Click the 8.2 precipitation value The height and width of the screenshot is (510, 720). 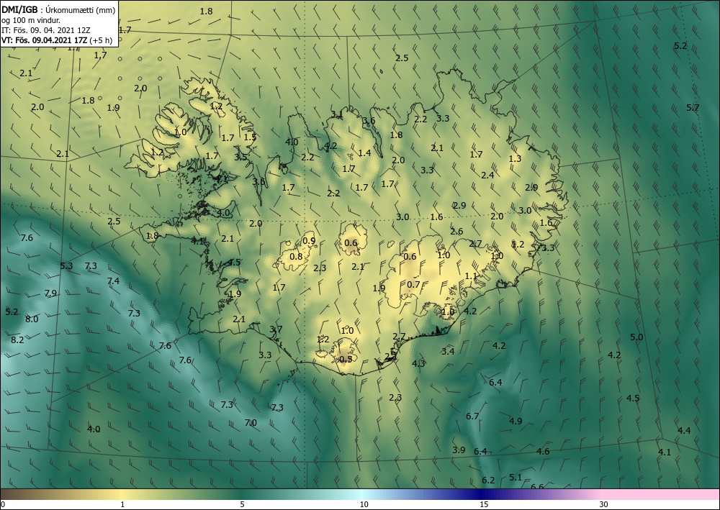(17, 340)
